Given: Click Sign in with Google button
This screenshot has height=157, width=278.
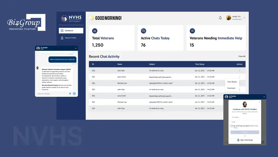Looking at the screenshot, I should [245, 140].
